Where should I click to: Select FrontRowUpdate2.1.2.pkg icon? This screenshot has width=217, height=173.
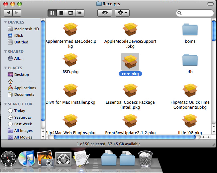[x=130, y=121]
